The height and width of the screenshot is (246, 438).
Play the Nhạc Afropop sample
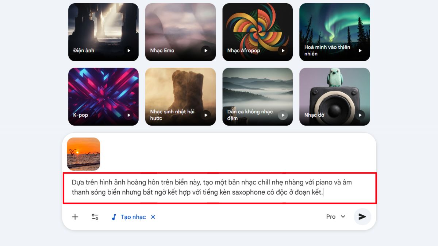[x=283, y=51]
